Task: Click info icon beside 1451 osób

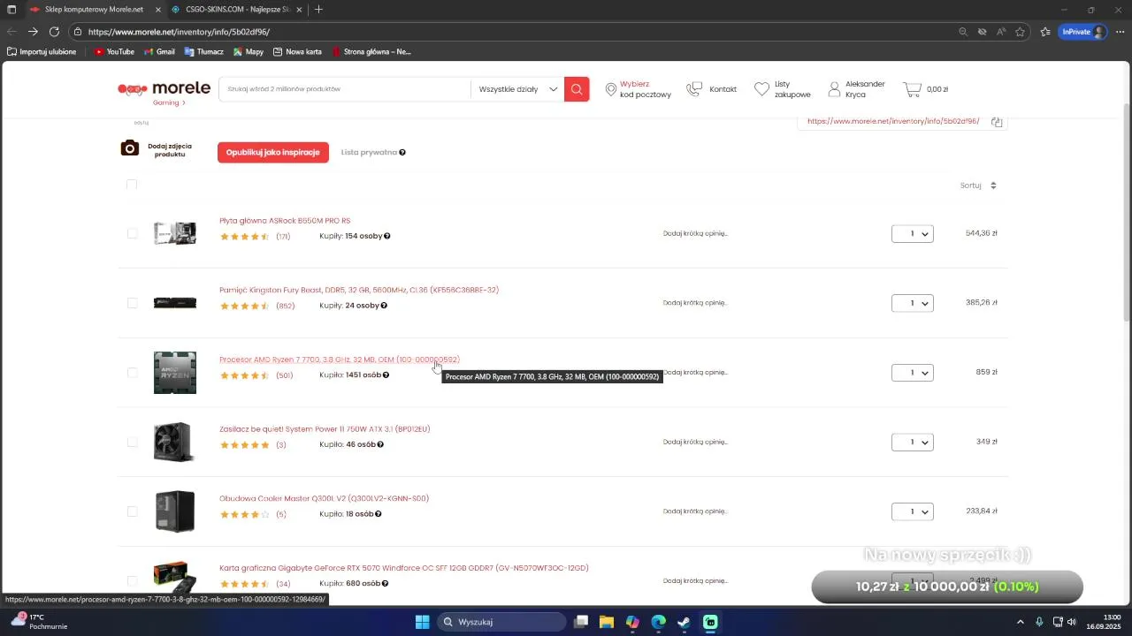Action: (x=386, y=375)
